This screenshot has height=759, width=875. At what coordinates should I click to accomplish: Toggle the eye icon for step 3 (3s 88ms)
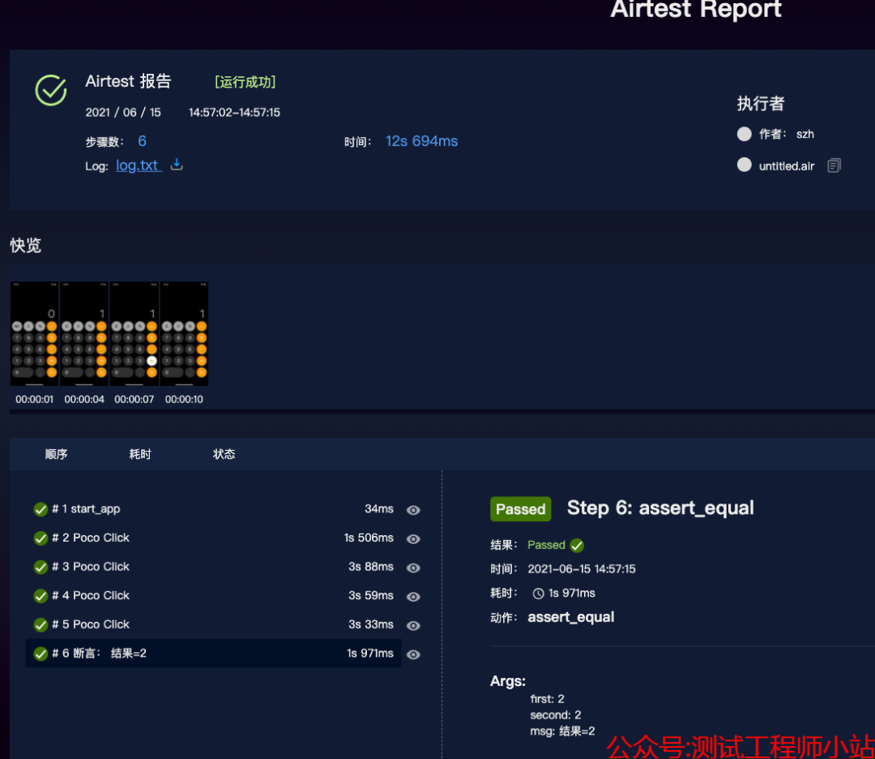[413, 568]
